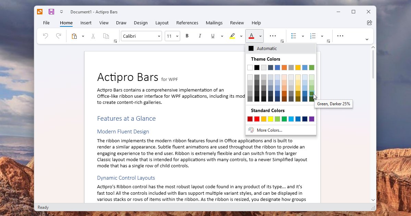Select the highlighted Green, Darker 25% swatch
411x216 pixels.
(x=312, y=94)
